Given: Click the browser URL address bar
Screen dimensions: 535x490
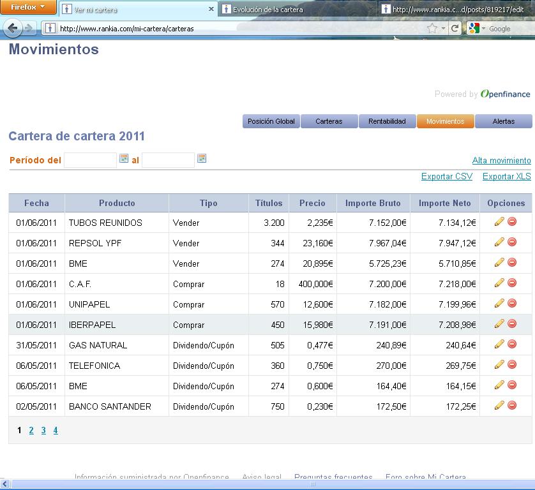Looking at the screenshot, I should pyautogui.click(x=239, y=28).
